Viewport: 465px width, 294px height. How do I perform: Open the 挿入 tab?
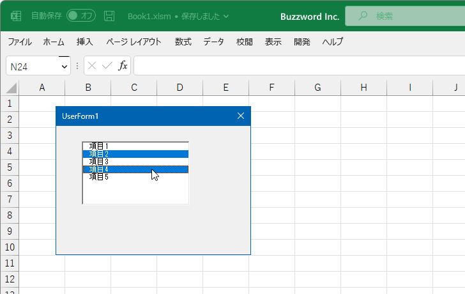[x=84, y=42]
